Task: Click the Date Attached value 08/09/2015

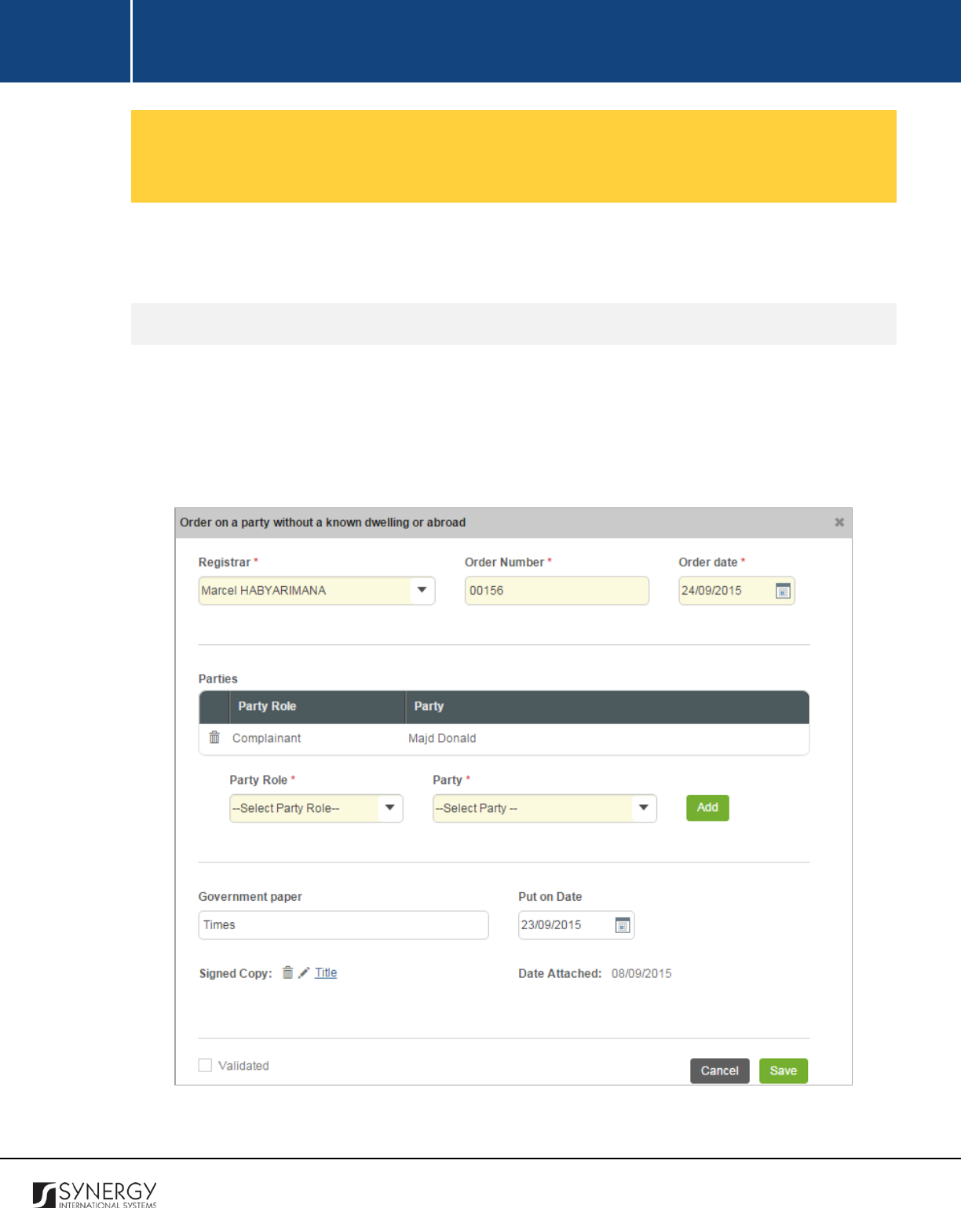Action: point(641,973)
